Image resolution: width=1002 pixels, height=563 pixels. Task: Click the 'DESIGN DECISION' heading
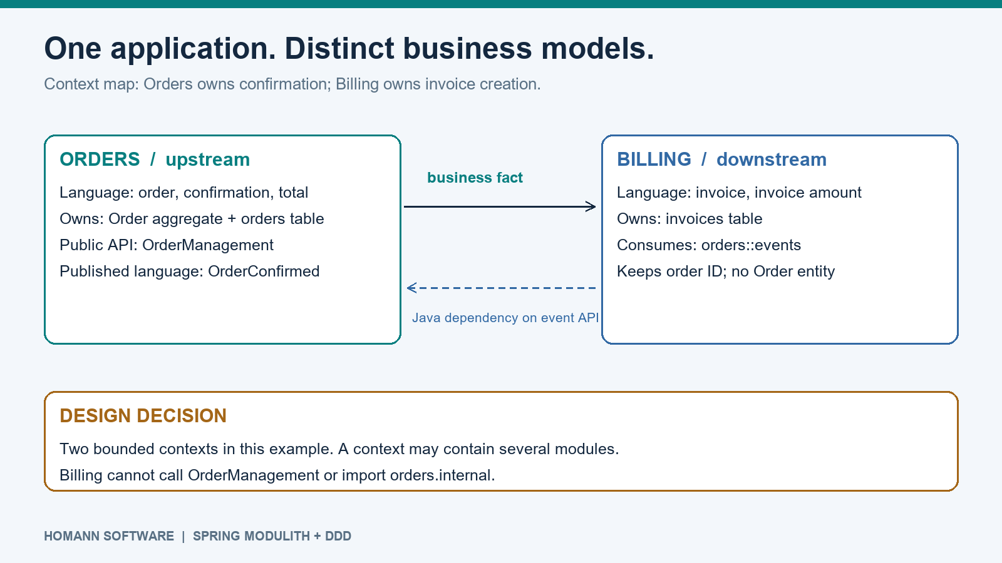143,416
